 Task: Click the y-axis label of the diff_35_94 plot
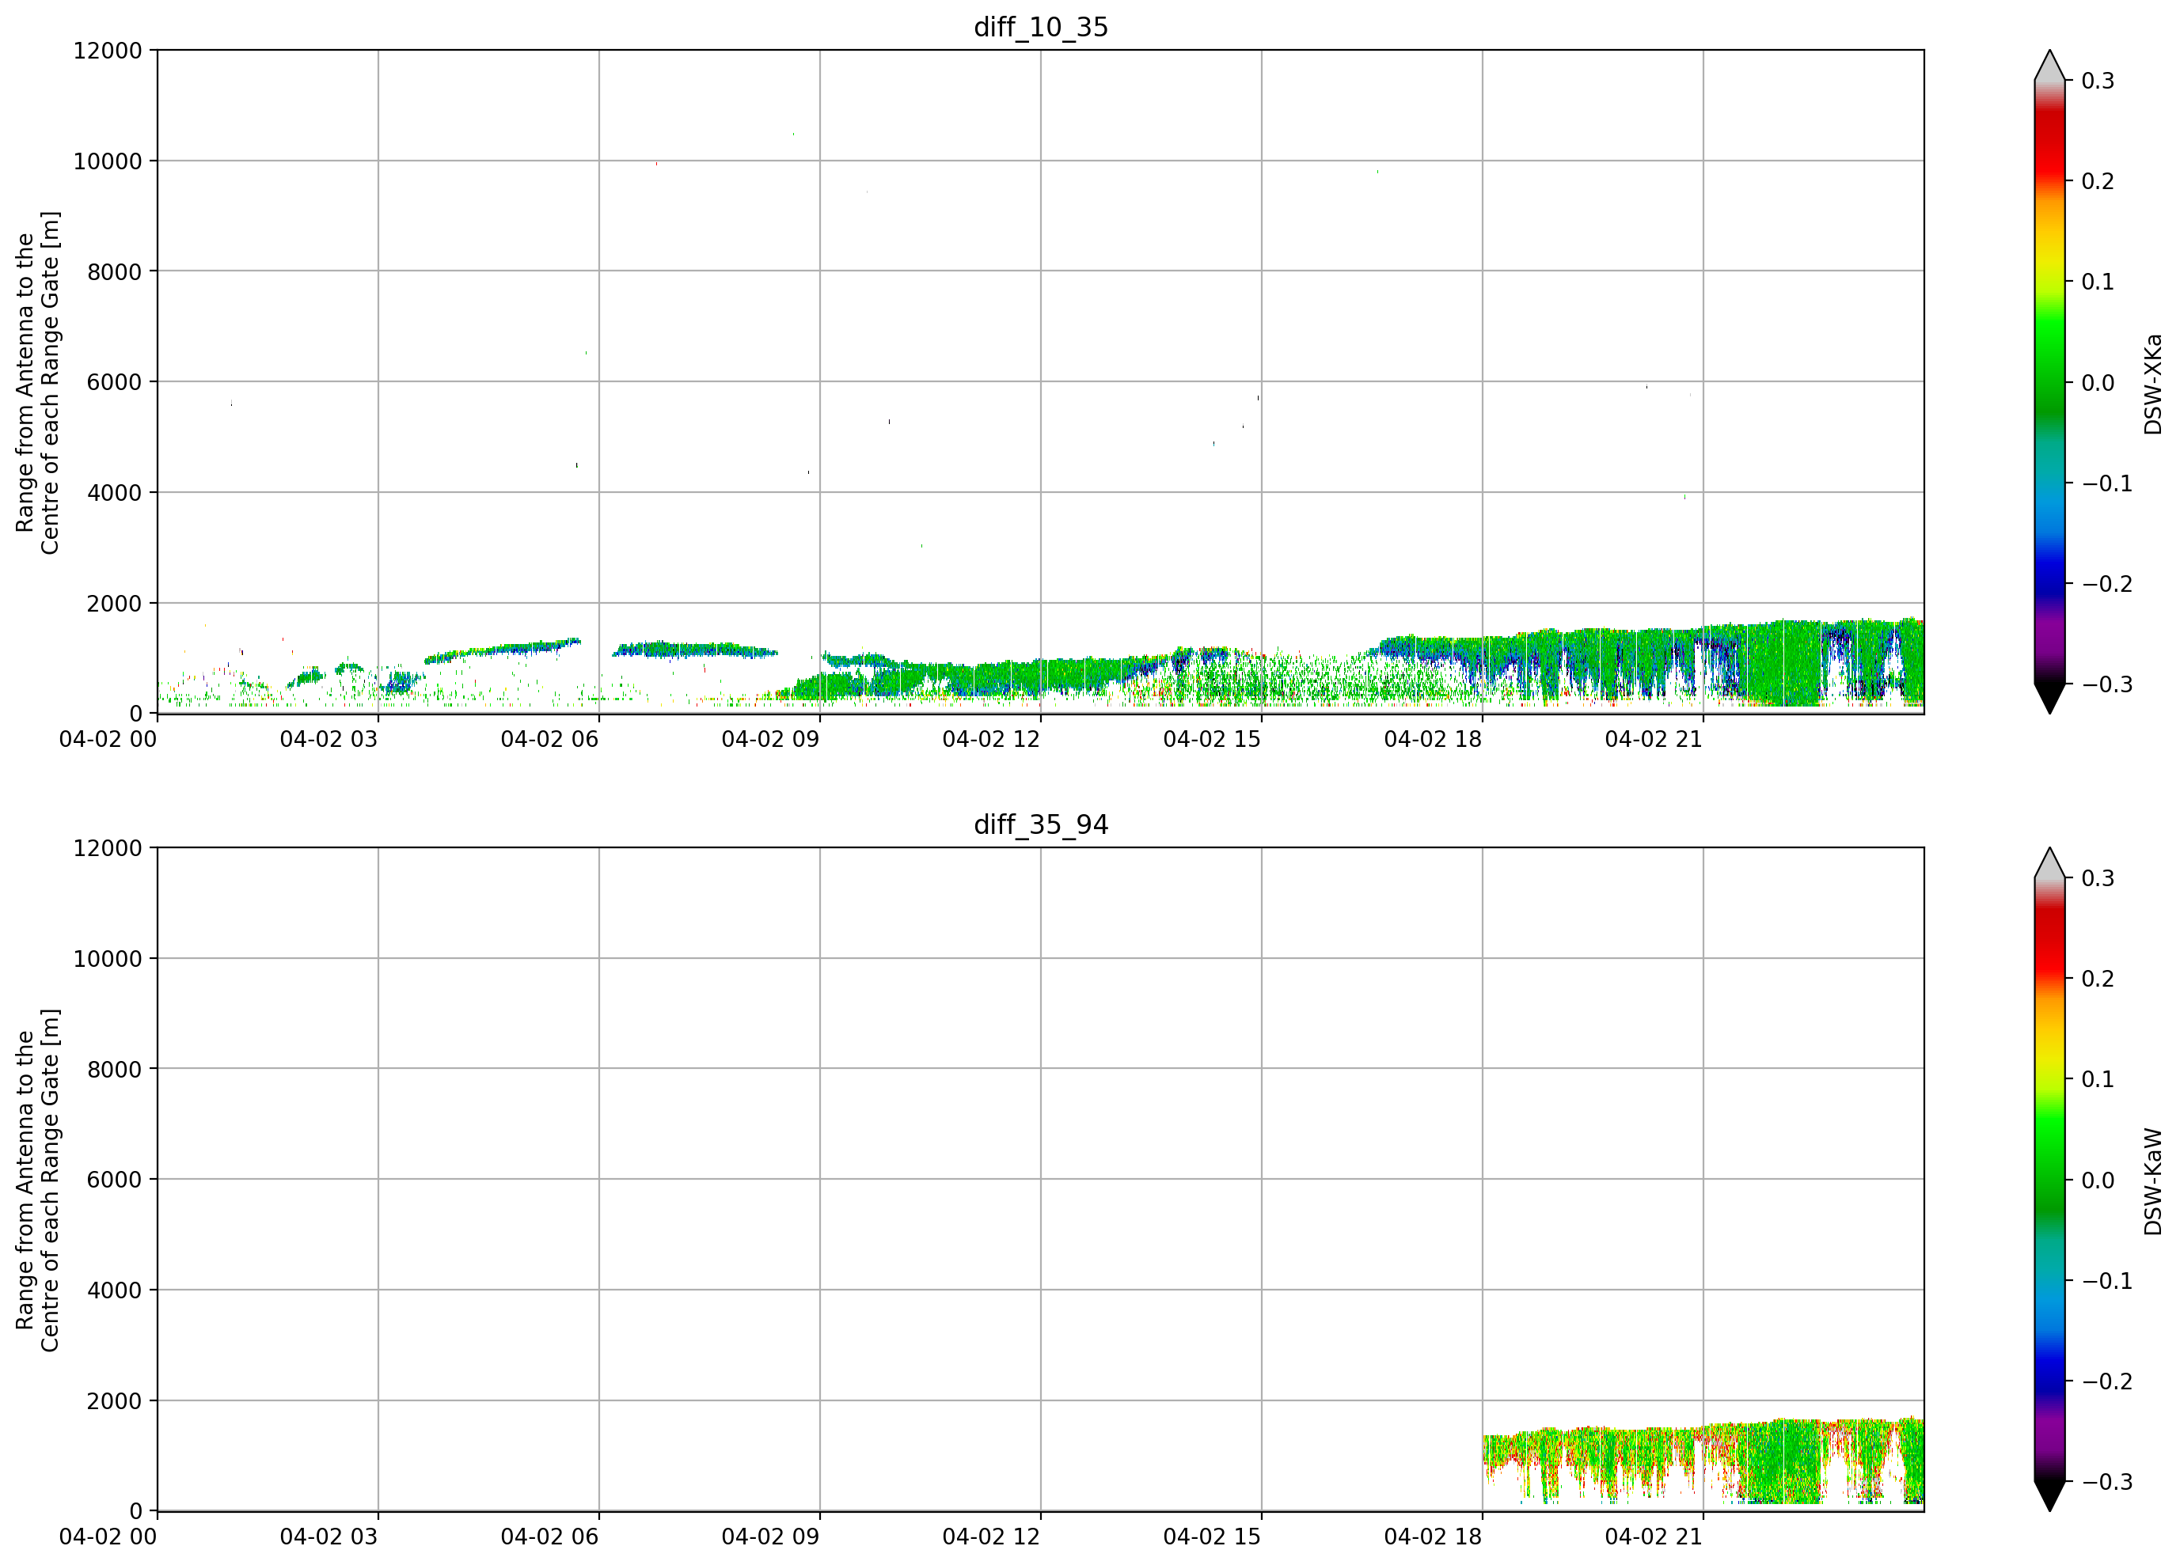[37, 1180]
